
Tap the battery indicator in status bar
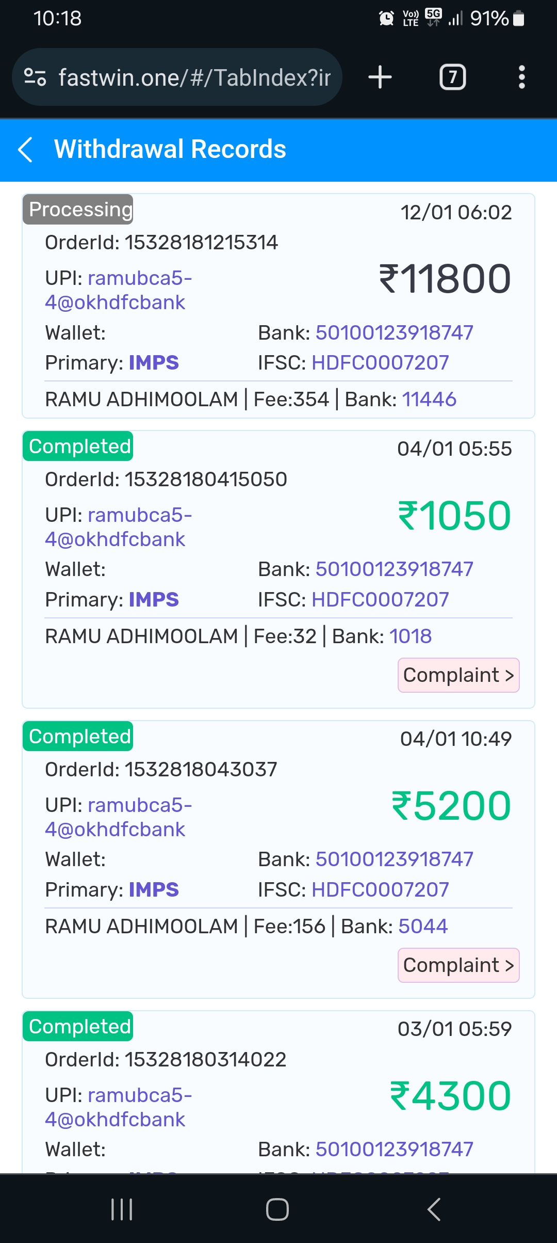pos(518,19)
